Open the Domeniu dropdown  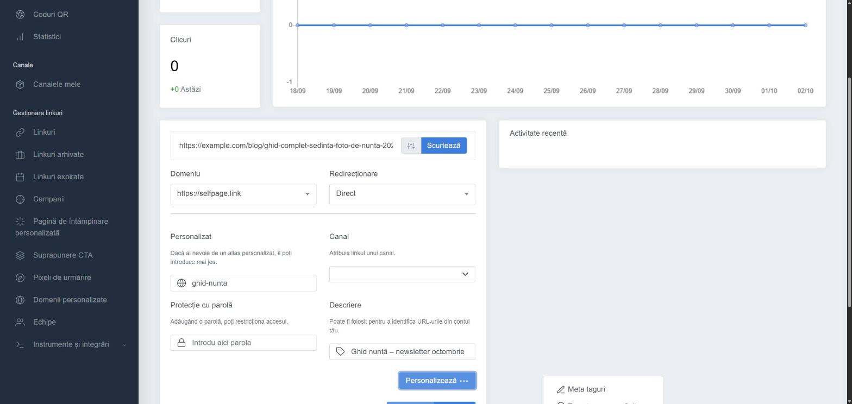tap(243, 194)
